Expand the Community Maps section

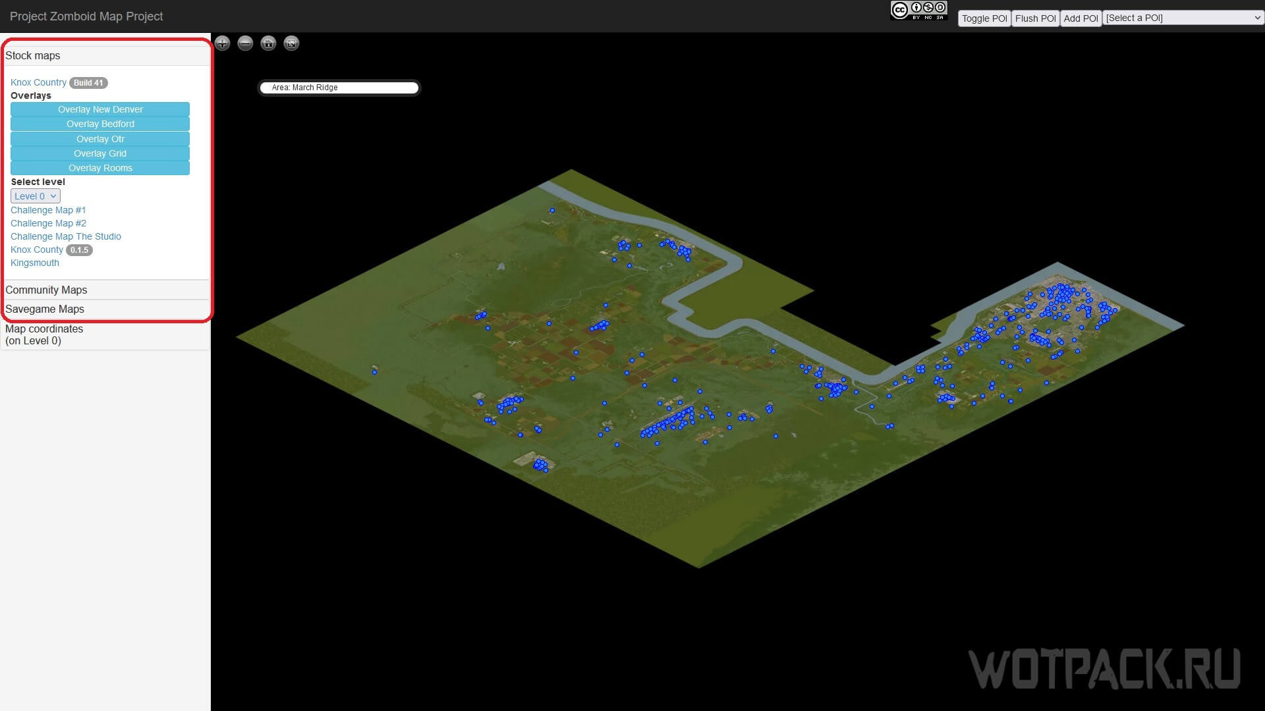(45, 289)
